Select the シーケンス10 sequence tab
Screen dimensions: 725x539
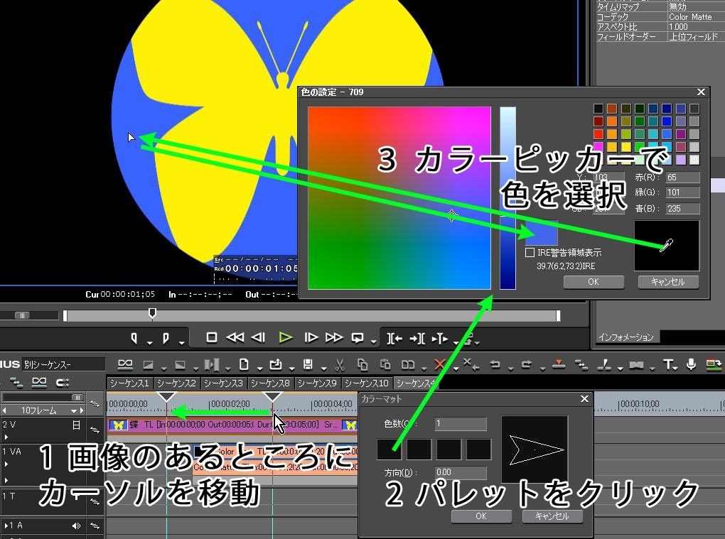coord(367,383)
